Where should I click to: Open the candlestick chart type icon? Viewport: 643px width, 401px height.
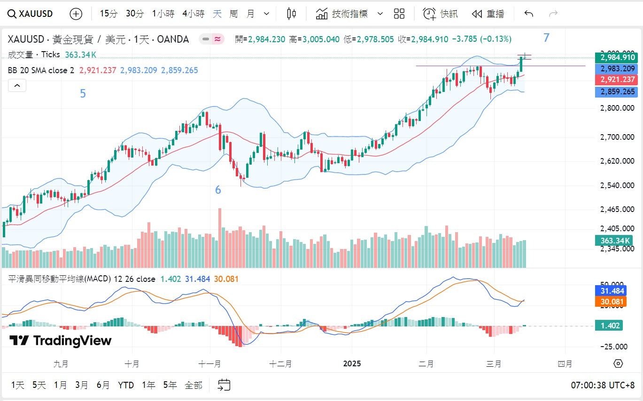click(291, 14)
